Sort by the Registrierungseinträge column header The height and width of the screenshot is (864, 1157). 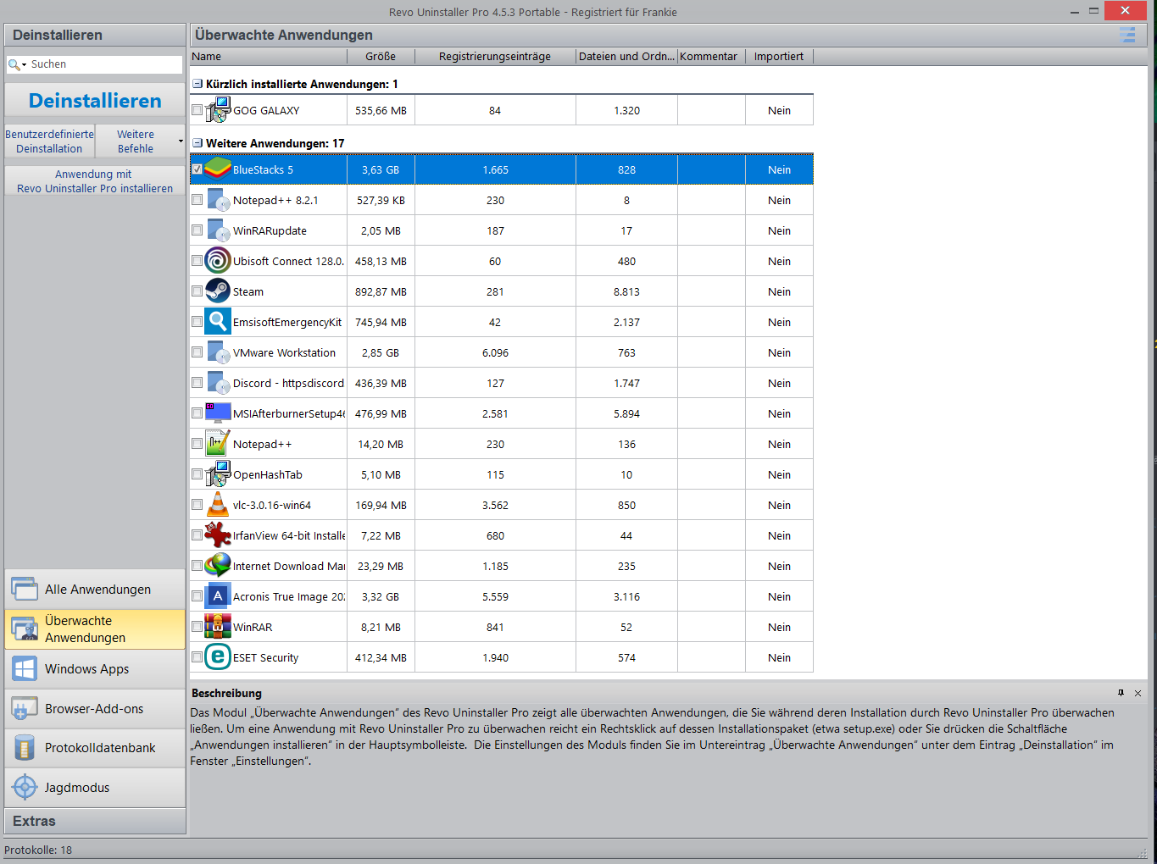tap(495, 57)
